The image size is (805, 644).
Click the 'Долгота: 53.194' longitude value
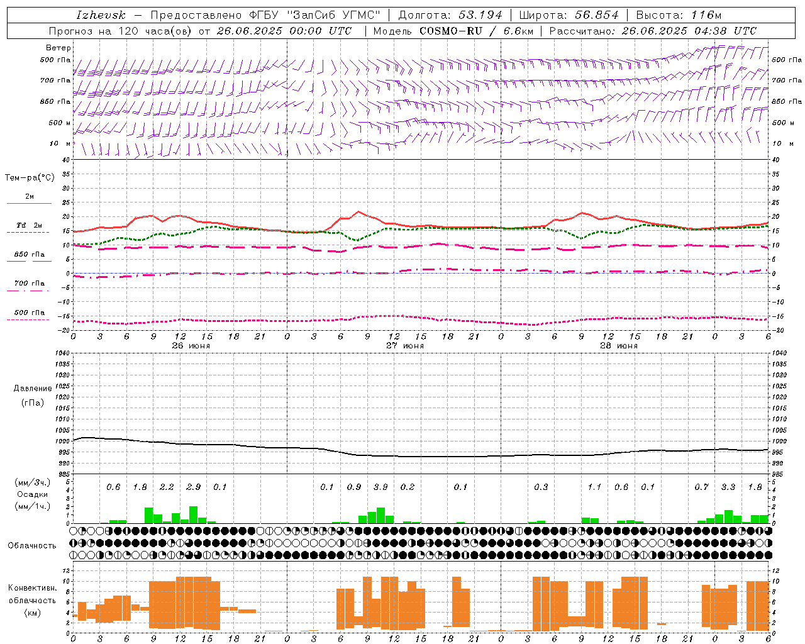click(450, 15)
